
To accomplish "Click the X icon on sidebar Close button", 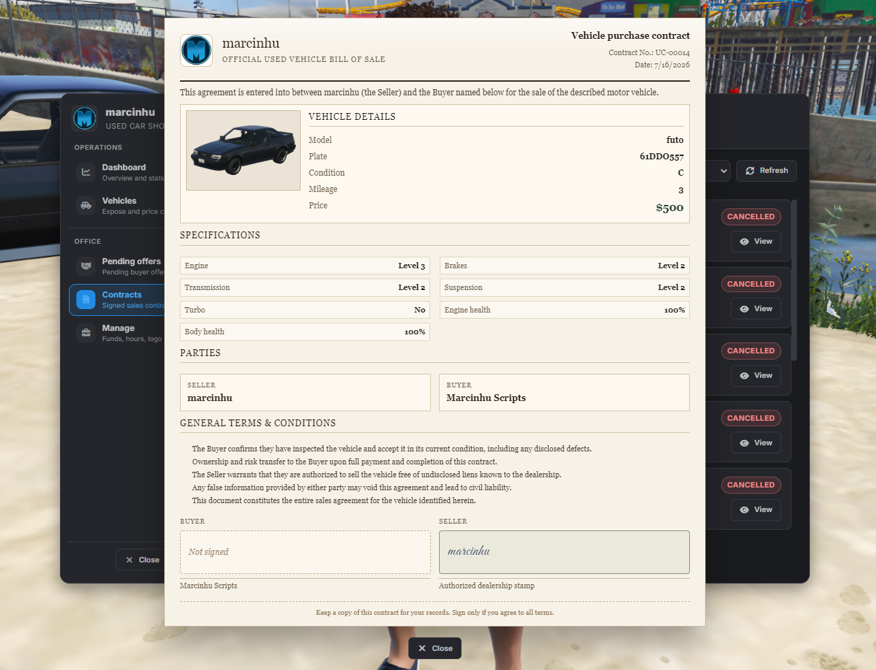I will coord(130,560).
